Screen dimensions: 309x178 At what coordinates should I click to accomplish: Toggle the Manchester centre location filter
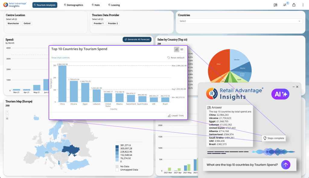tap(14, 23)
